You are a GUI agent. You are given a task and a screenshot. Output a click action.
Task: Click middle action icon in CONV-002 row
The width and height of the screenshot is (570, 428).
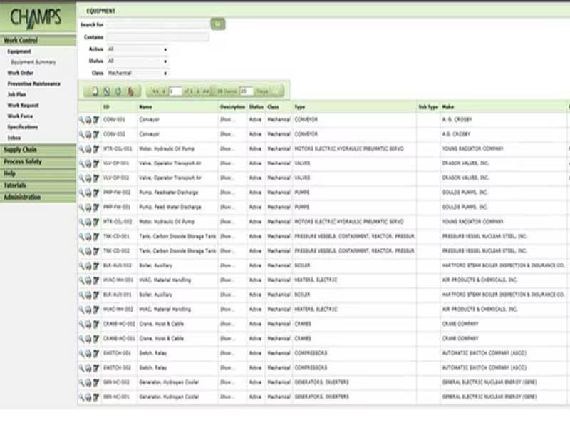(x=88, y=134)
